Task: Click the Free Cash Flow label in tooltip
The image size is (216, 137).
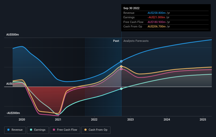Action: point(133,22)
